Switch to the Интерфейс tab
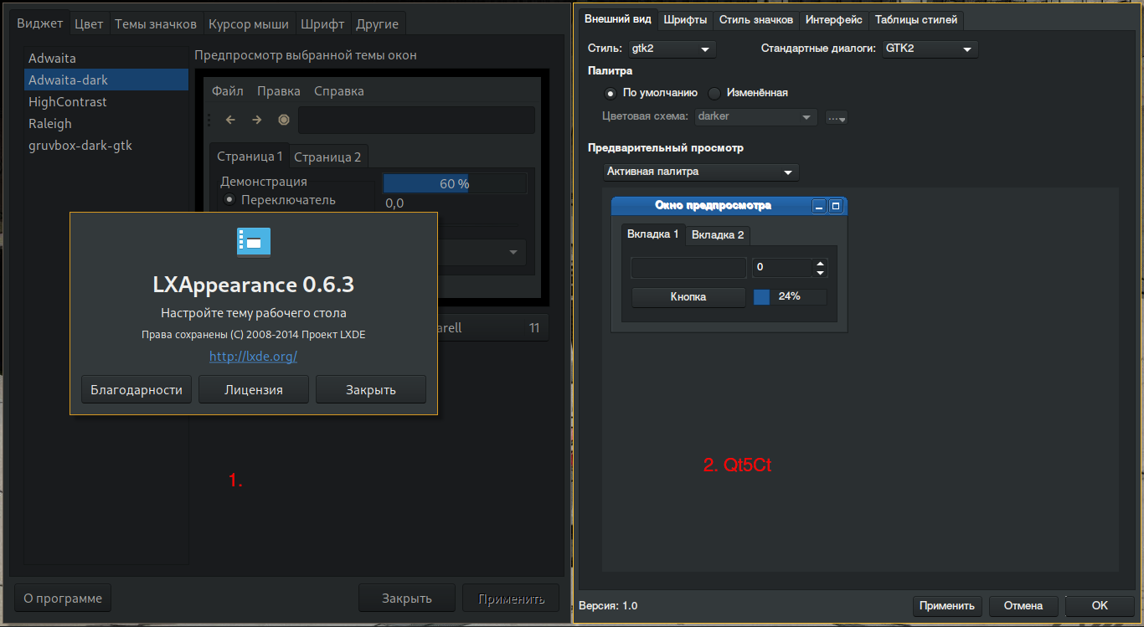 (x=834, y=19)
